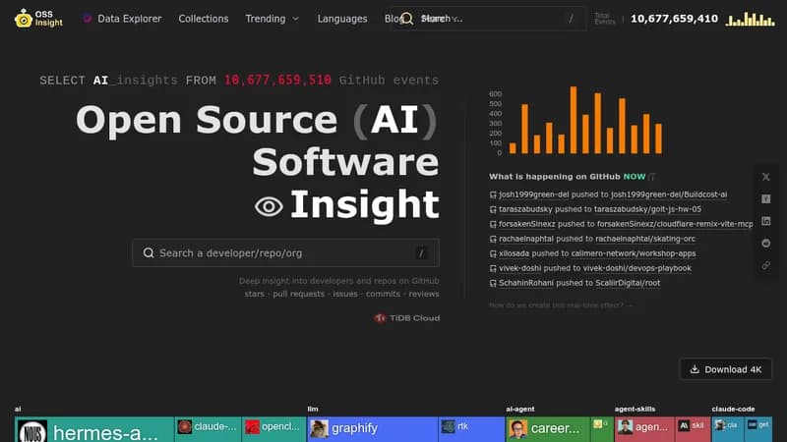Click push event icon beside xilosada
Screen dimensions: 787x442
493,254
